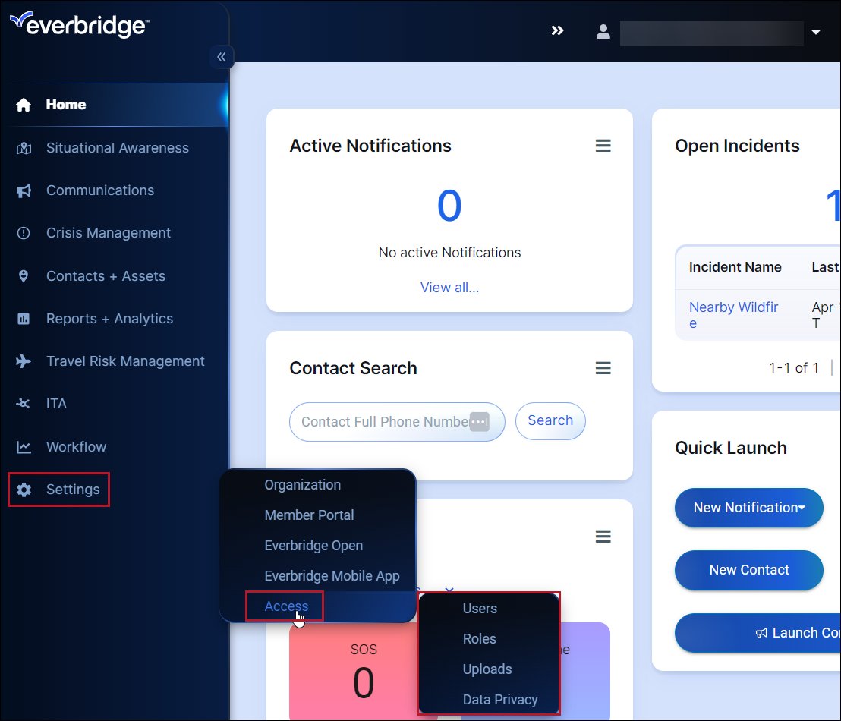
Task: Click the Active Notifications count 0
Action: 449,206
